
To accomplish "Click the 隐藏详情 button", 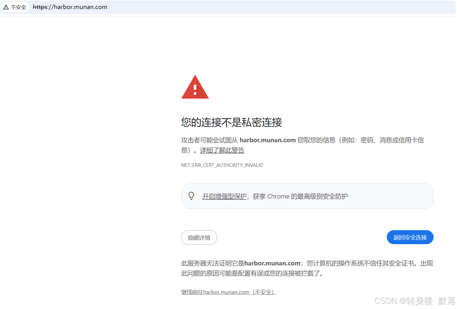I will coord(199,238).
